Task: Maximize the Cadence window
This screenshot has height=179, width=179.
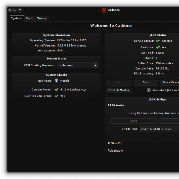Action: pos(20,10)
